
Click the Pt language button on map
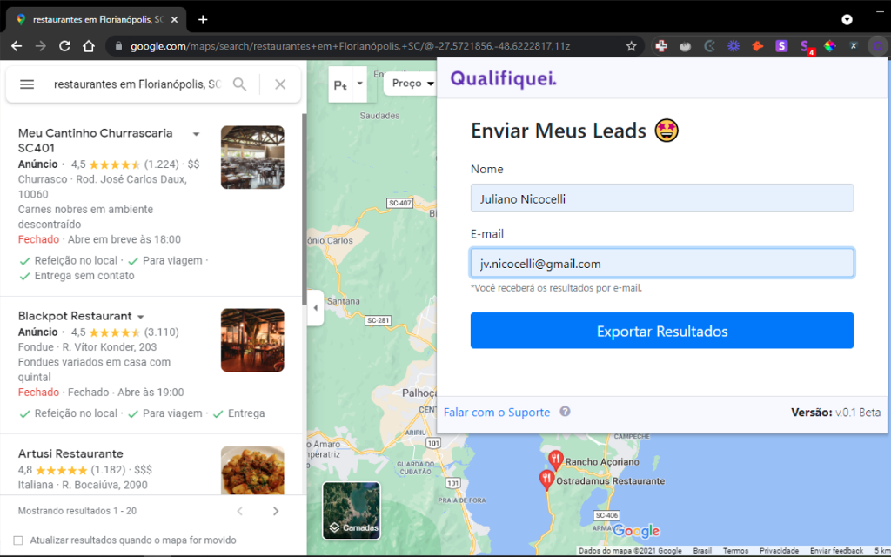coord(340,84)
